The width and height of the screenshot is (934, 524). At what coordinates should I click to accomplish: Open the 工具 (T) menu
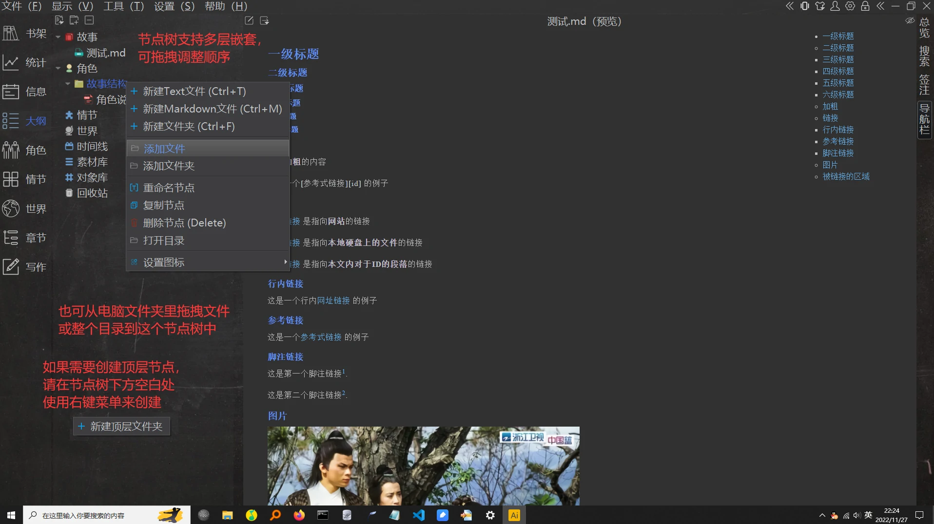[x=123, y=6]
